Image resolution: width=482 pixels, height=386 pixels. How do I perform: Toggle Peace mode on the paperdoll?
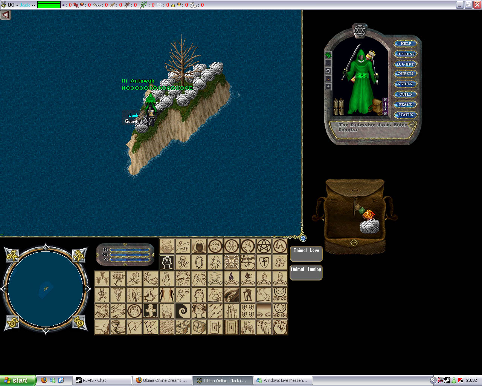406,104
